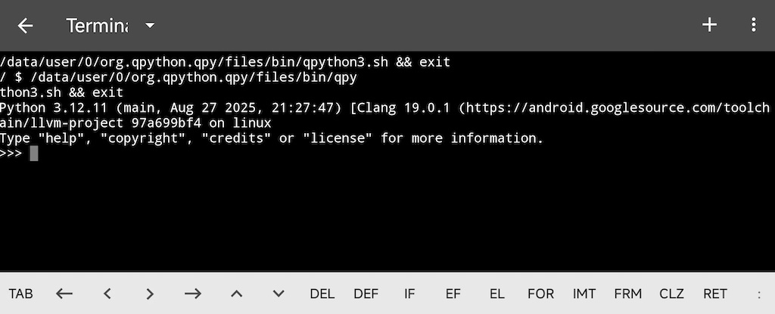The height and width of the screenshot is (314, 775).
Task: Add a new terminal session
Action: pos(709,25)
